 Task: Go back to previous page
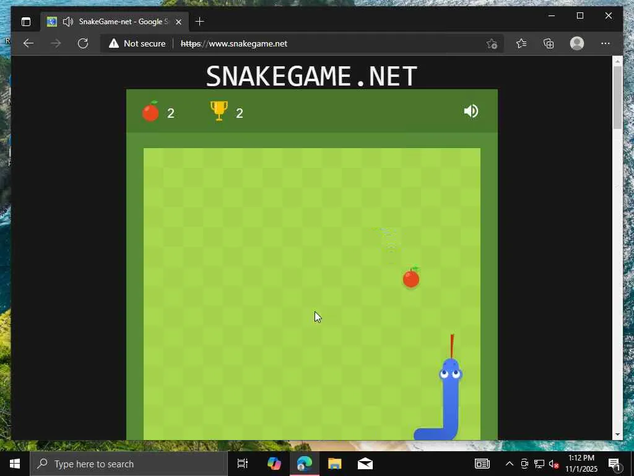tap(28, 43)
